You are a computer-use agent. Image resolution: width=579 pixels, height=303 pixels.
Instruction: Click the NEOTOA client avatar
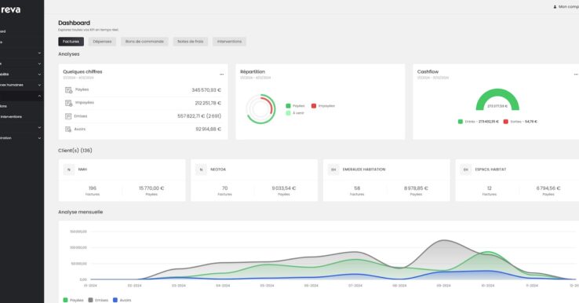(x=201, y=170)
